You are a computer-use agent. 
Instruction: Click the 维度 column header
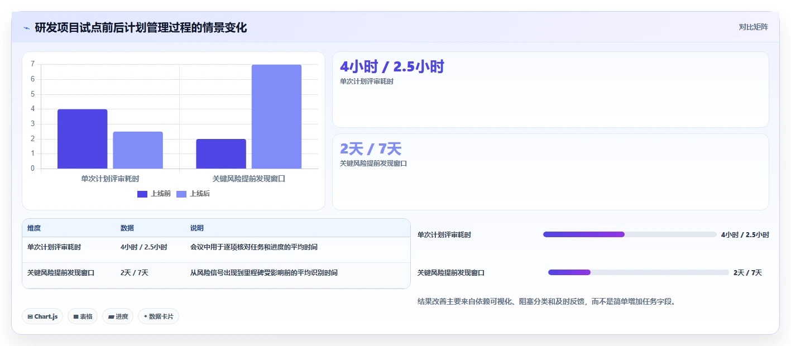(34, 228)
